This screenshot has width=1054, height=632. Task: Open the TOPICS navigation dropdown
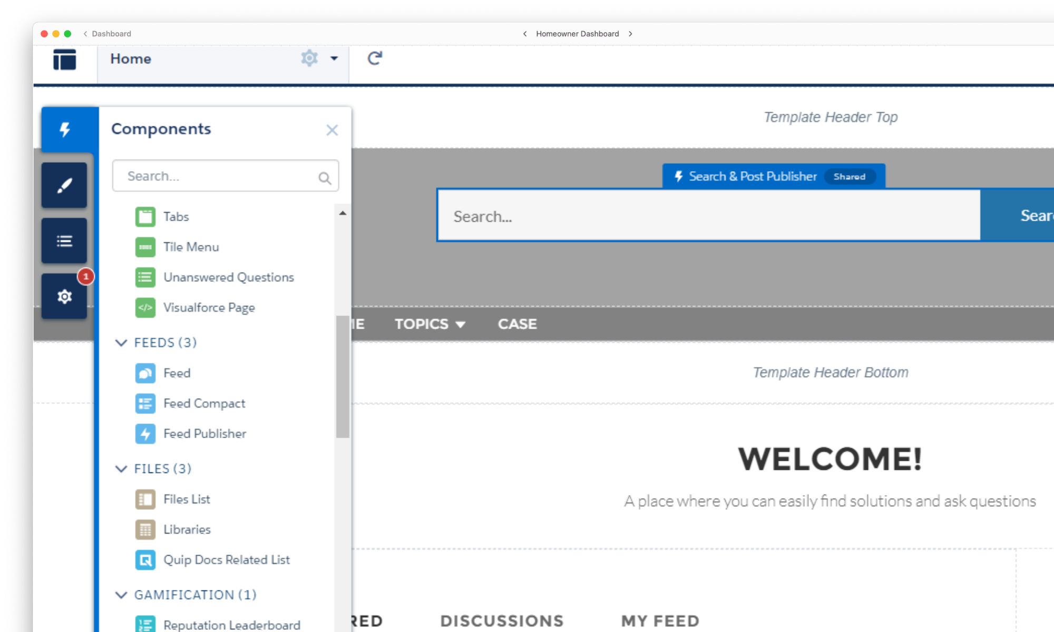pyautogui.click(x=430, y=324)
